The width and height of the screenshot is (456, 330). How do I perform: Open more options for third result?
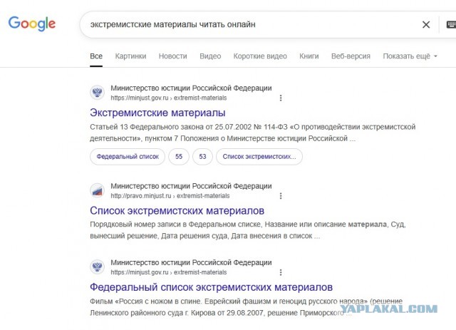[x=281, y=272]
